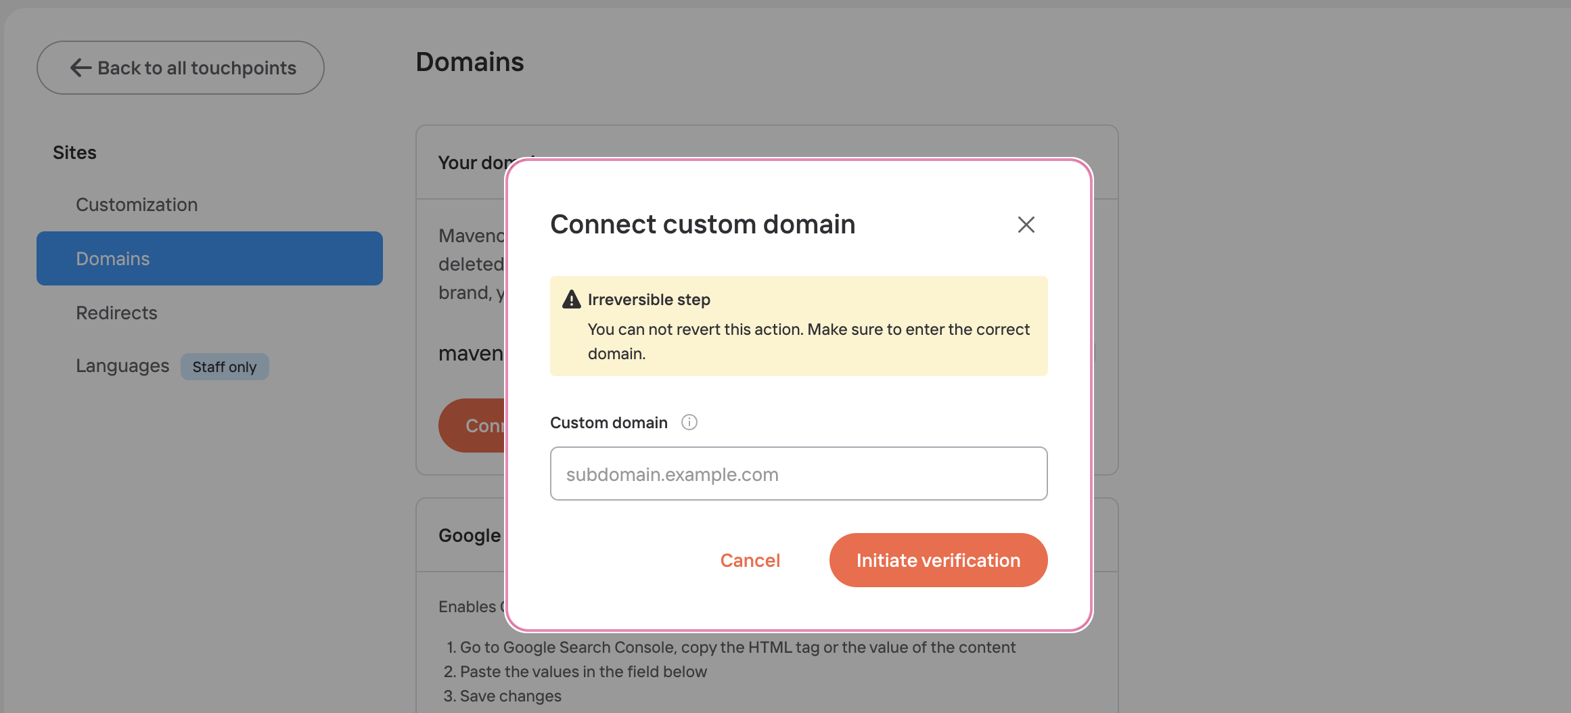Click the partially hidden orange Connect button
The width and height of the screenshot is (1571, 713).
[472, 425]
